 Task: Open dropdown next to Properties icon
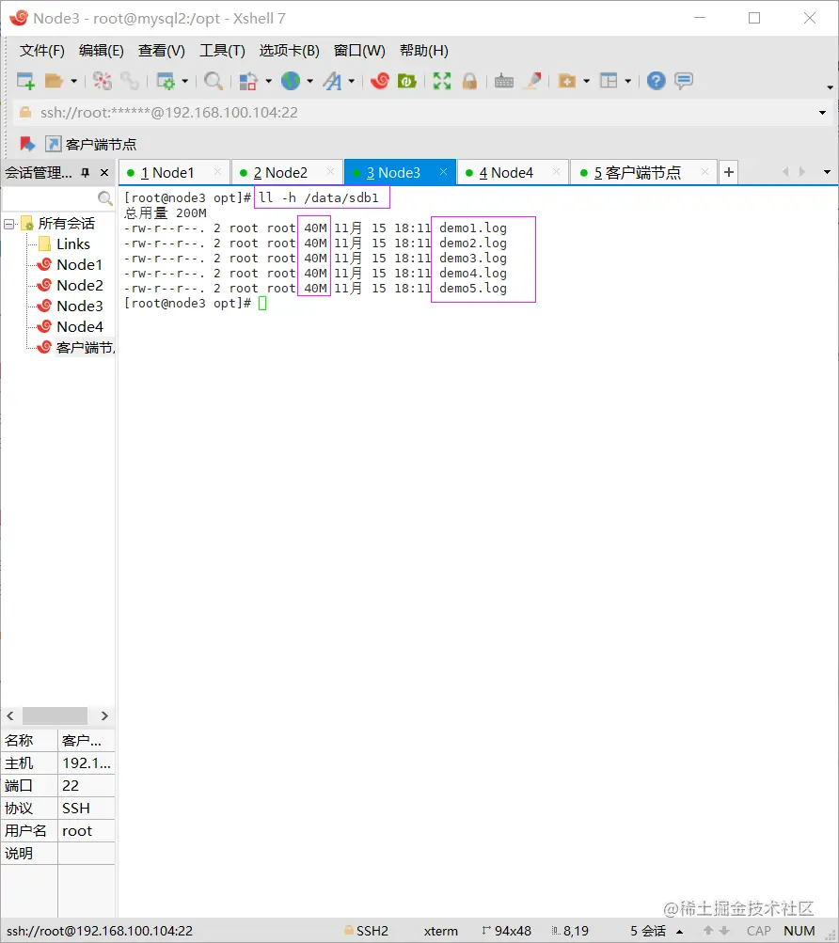click(x=184, y=81)
